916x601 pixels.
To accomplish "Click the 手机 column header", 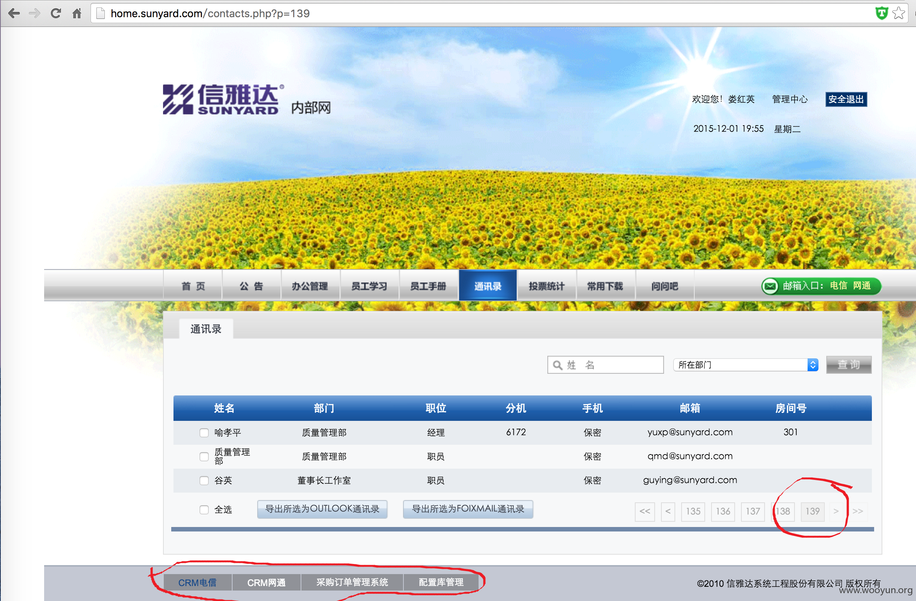I will [x=593, y=408].
